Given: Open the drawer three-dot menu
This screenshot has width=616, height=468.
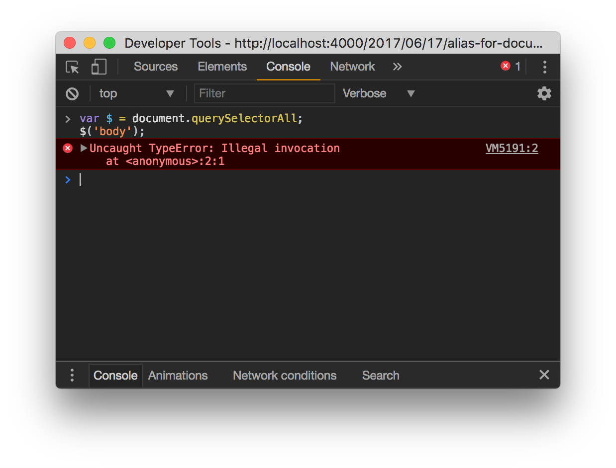Looking at the screenshot, I should pos(72,375).
